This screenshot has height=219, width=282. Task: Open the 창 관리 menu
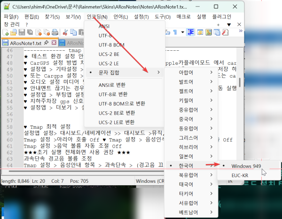pyautogui.click(x=11, y=24)
